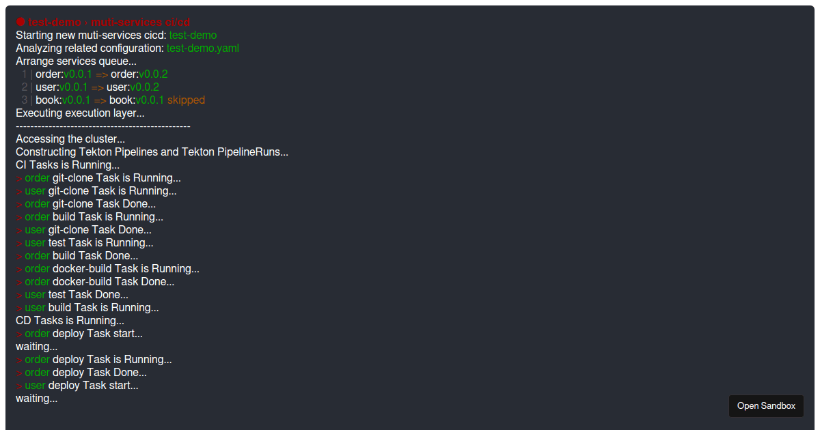Click the arrow between order versions
This screenshot has width=820, height=430.
101,74
